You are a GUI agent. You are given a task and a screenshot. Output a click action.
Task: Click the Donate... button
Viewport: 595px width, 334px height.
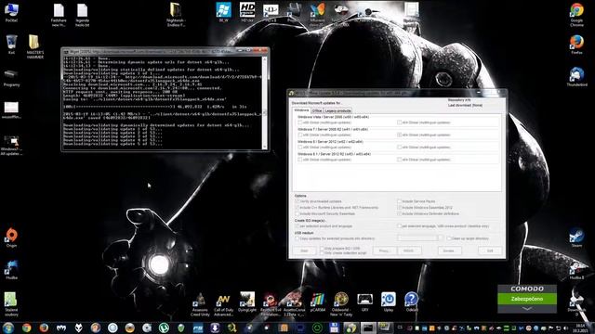[449, 250]
